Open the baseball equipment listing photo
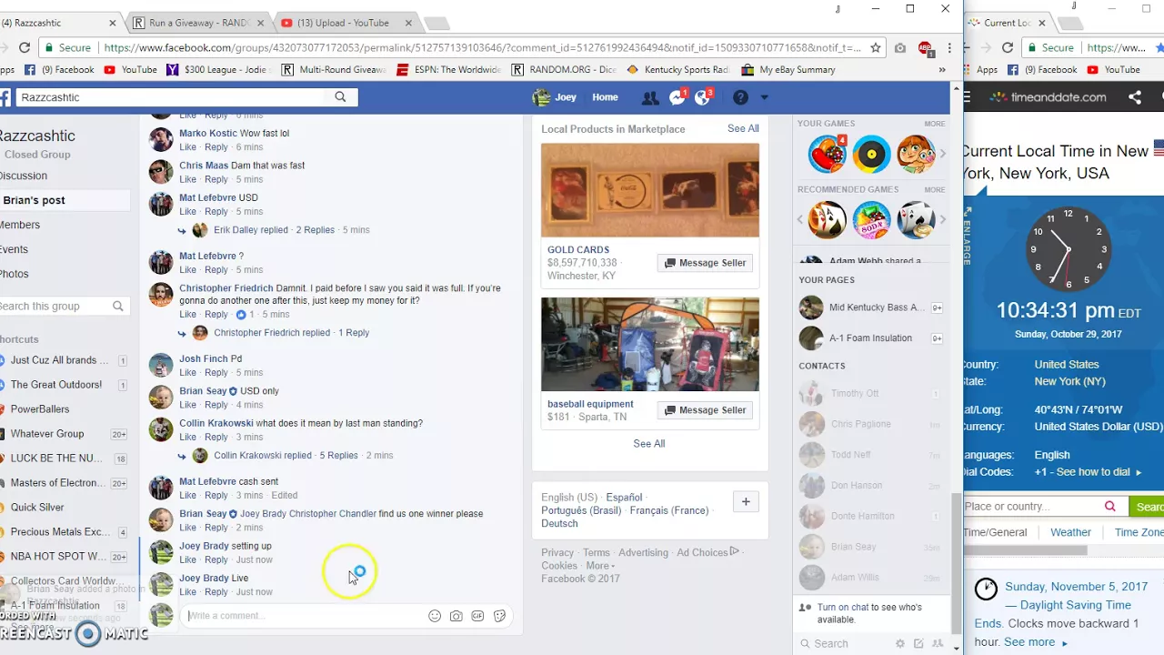Image resolution: width=1164 pixels, height=655 pixels. [x=650, y=345]
